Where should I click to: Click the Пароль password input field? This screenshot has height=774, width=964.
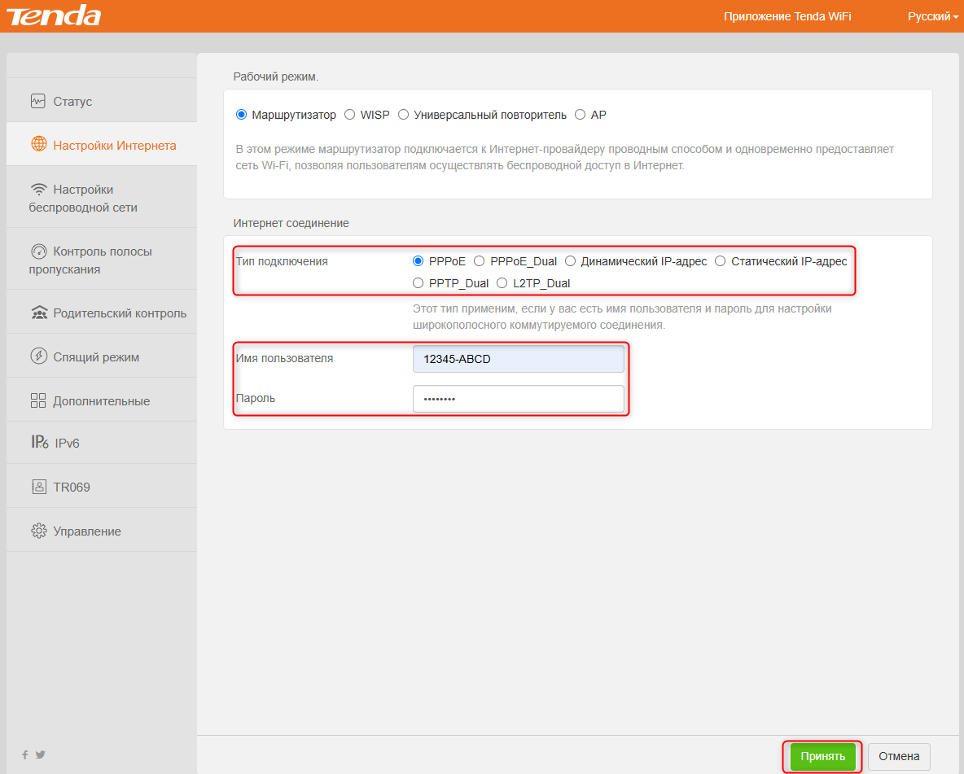click(518, 399)
